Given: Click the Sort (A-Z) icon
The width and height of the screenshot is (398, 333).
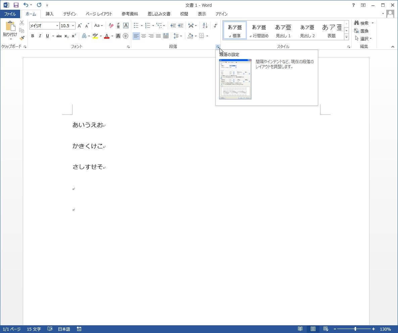Looking at the screenshot, I should coord(205,26).
